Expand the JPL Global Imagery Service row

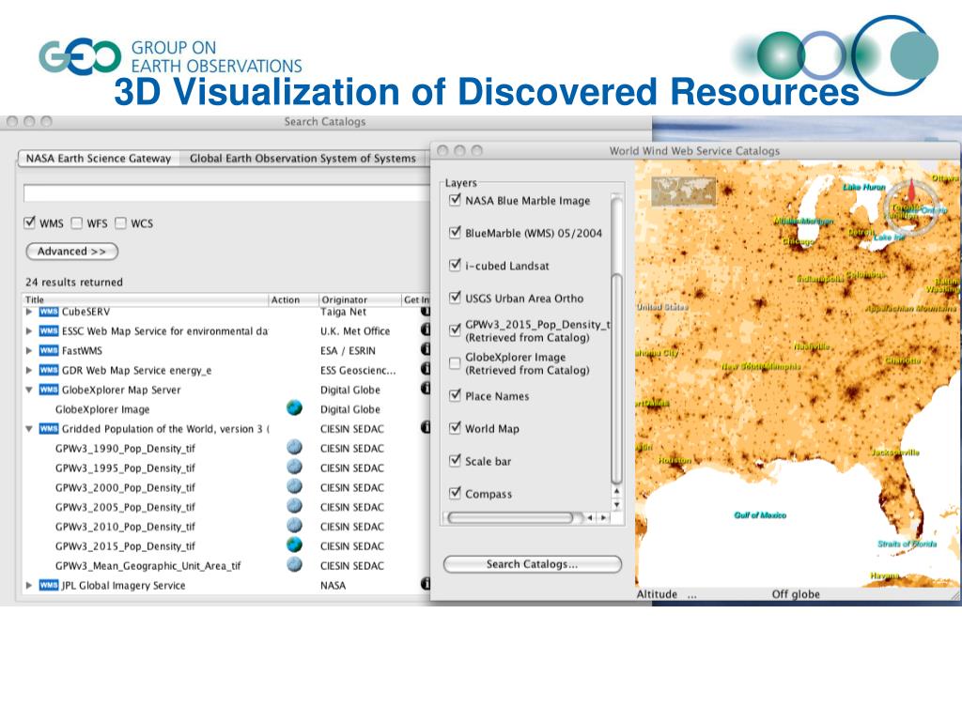(x=29, y=586)
